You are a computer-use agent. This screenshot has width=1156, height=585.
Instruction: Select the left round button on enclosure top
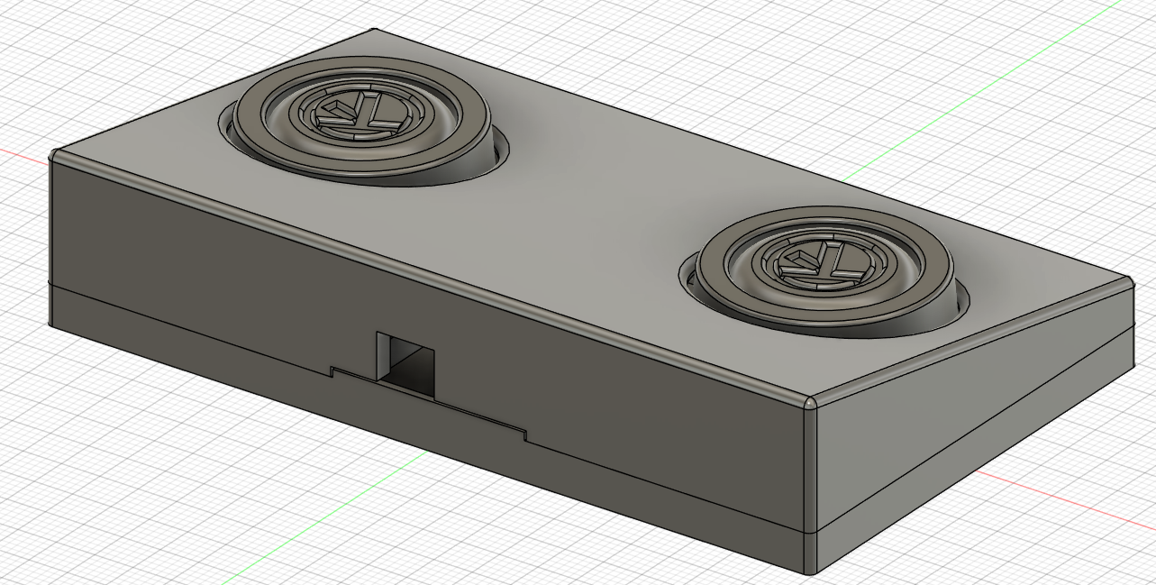360,118
